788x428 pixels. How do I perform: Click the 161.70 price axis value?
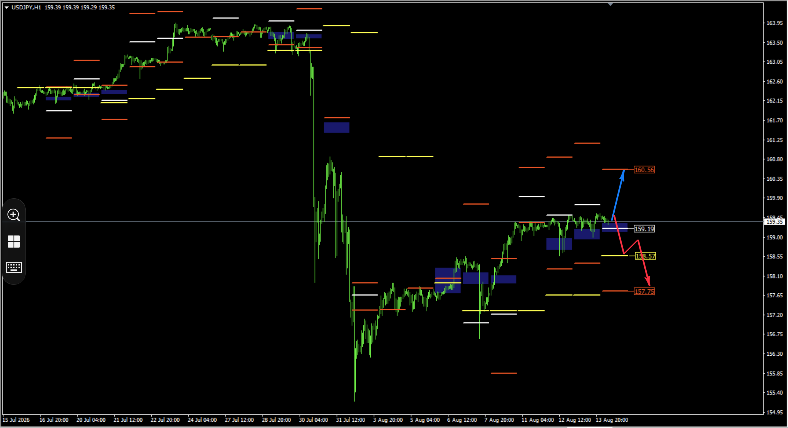774,120
